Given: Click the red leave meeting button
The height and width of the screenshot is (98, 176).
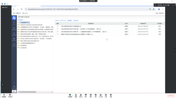Looking at the screenshot, I should 171,96.
